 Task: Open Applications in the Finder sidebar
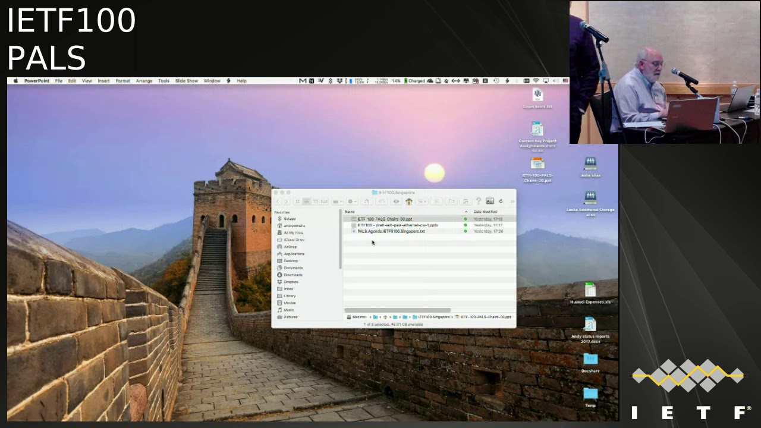click(x=294, y=254)
